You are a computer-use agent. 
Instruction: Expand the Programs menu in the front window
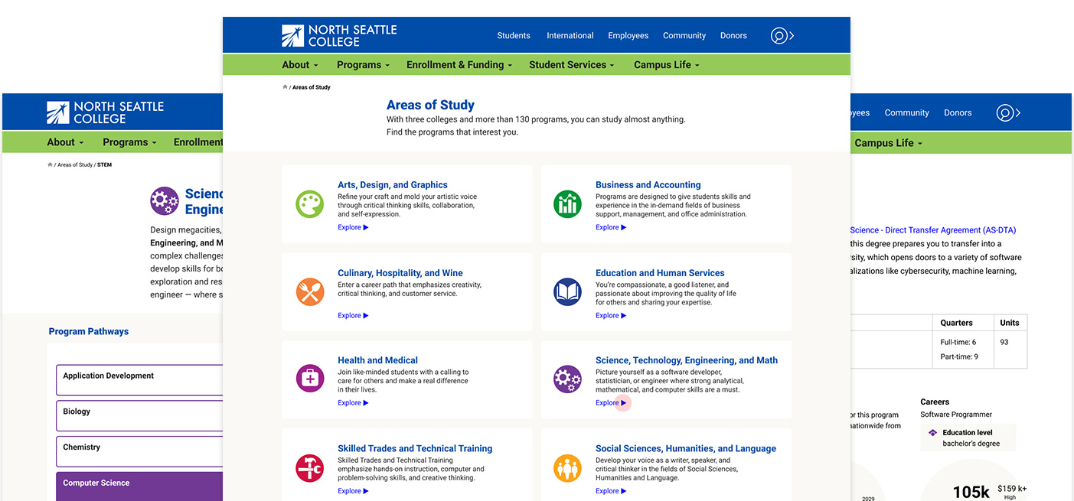(364, 65)
